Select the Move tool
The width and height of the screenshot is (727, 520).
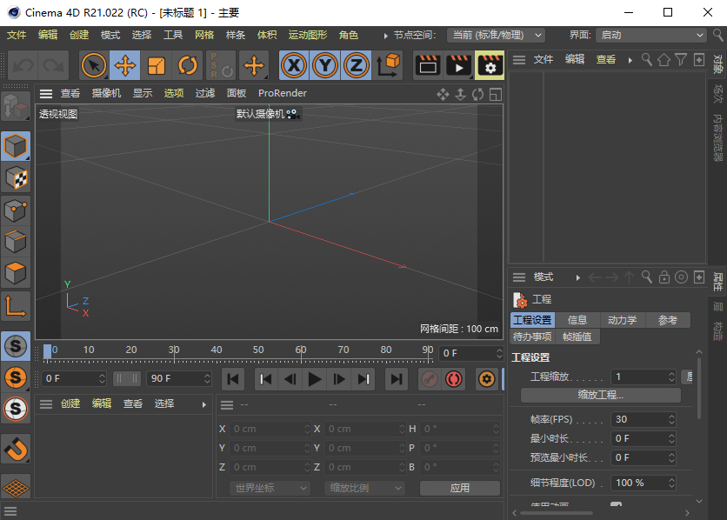[125, 64]
